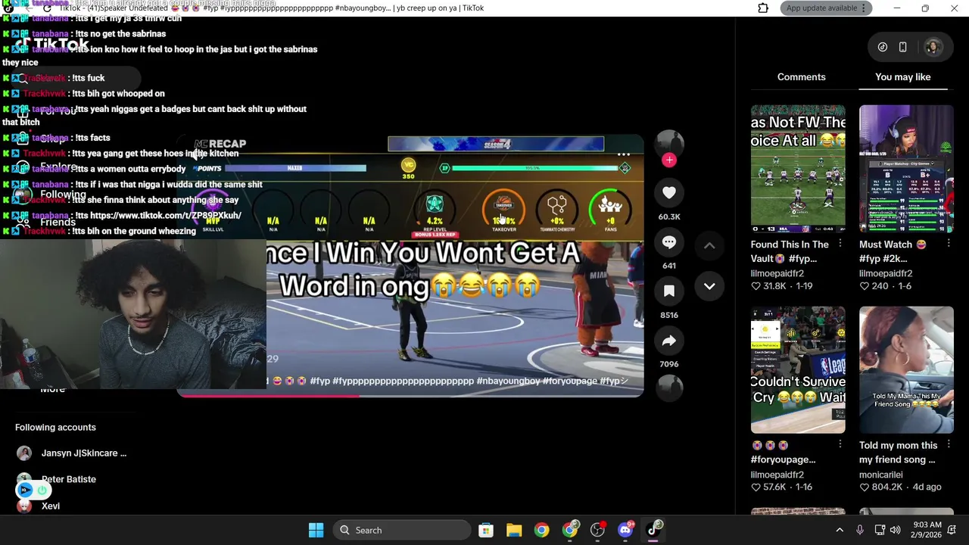Open Xevi followed account
969x545 pixels.
coord(38,506)
